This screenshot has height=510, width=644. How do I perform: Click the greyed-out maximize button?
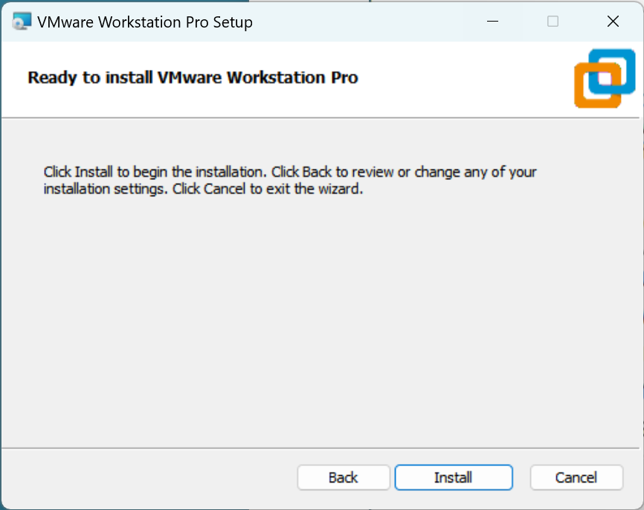[x=553, y=22]
